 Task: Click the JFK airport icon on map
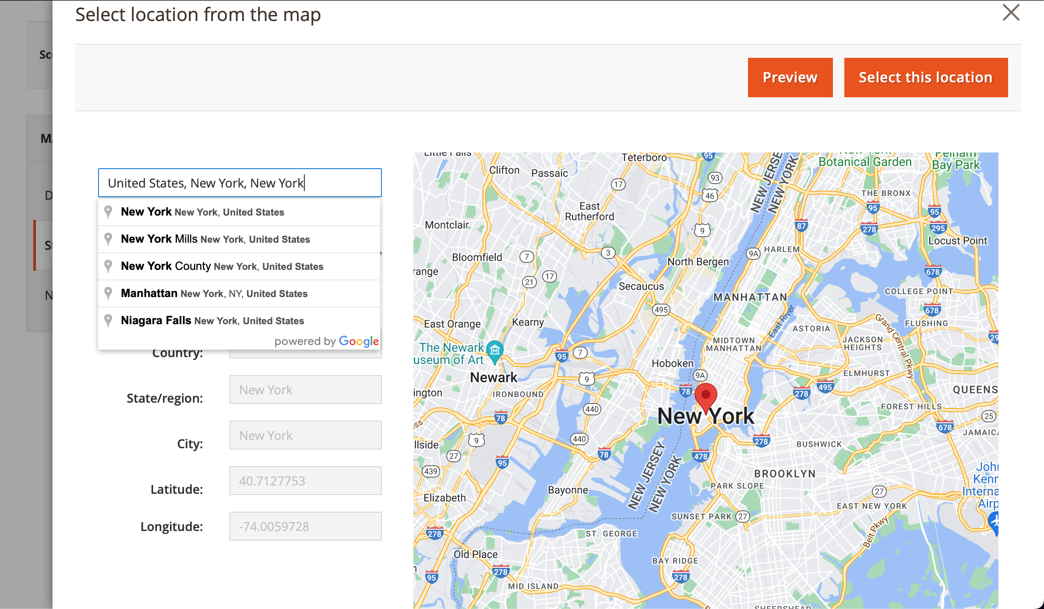pos(994,523)
